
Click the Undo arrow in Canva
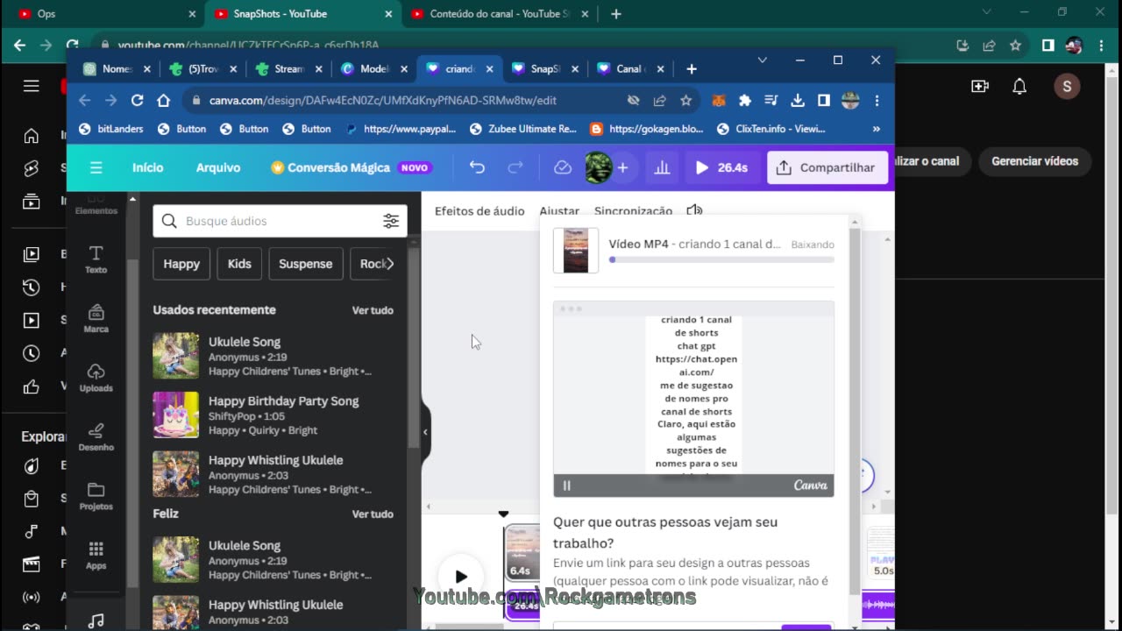(477, 167)
